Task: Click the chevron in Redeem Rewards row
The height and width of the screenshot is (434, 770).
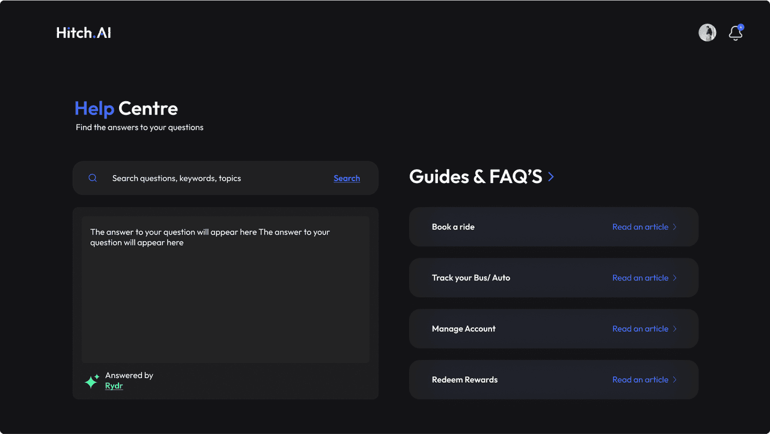Action: tap(675, 380)
